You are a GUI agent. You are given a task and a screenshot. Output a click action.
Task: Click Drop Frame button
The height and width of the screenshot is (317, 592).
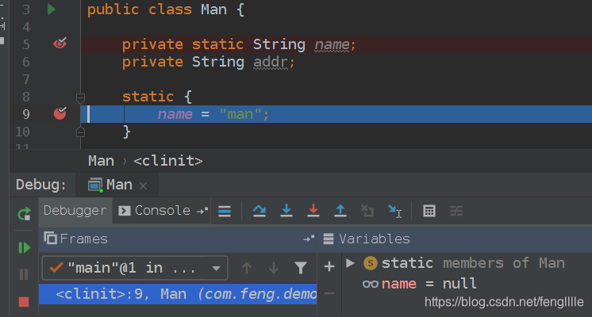coord(367,211)
